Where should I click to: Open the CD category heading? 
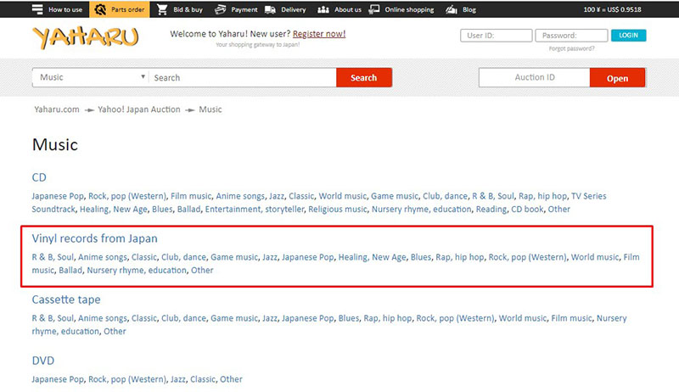[x=39, y=177]
